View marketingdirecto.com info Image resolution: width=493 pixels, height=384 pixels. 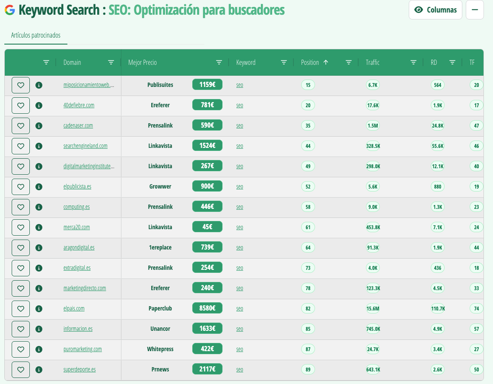[39, 288]
